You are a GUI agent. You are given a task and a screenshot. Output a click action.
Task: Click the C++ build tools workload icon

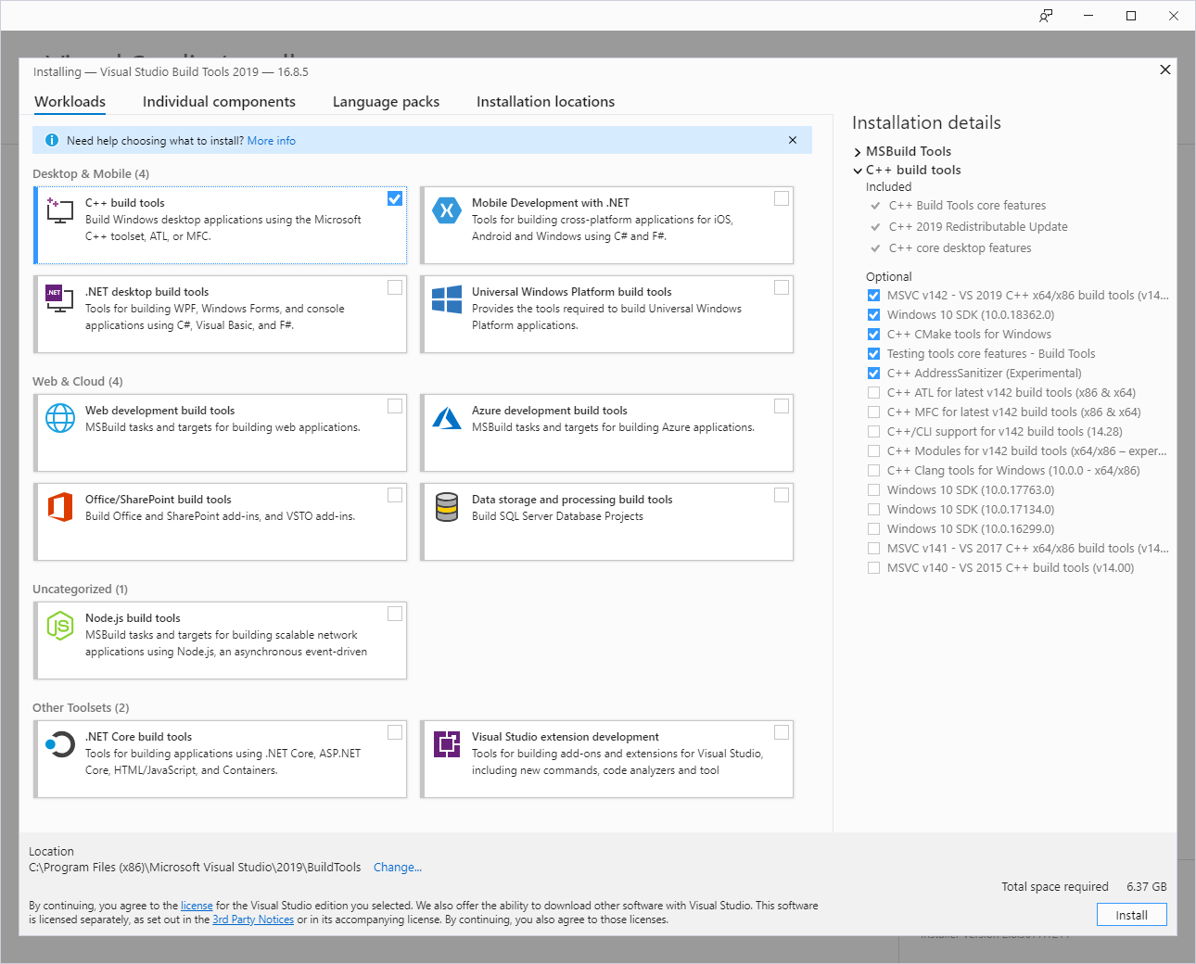coord(60,210)
